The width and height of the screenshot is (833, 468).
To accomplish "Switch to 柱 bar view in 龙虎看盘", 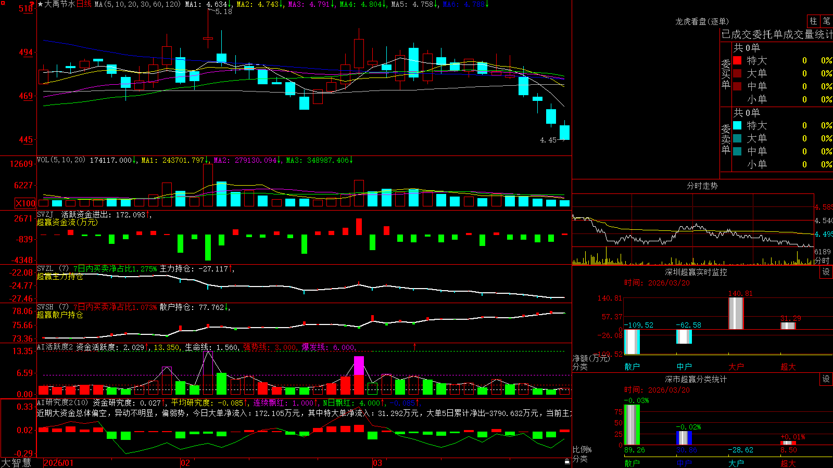I will pos(813,21).
